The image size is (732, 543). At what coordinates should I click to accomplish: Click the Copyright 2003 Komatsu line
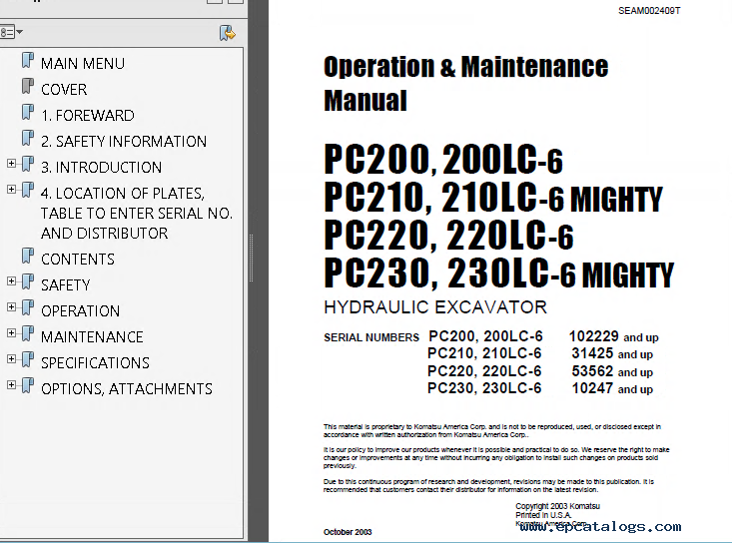(557, 506)
